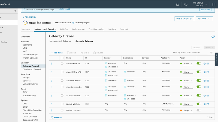The image size is (218, 122).
Task: Open the apps grid menu icon
Action: click(x=214, y=4)
